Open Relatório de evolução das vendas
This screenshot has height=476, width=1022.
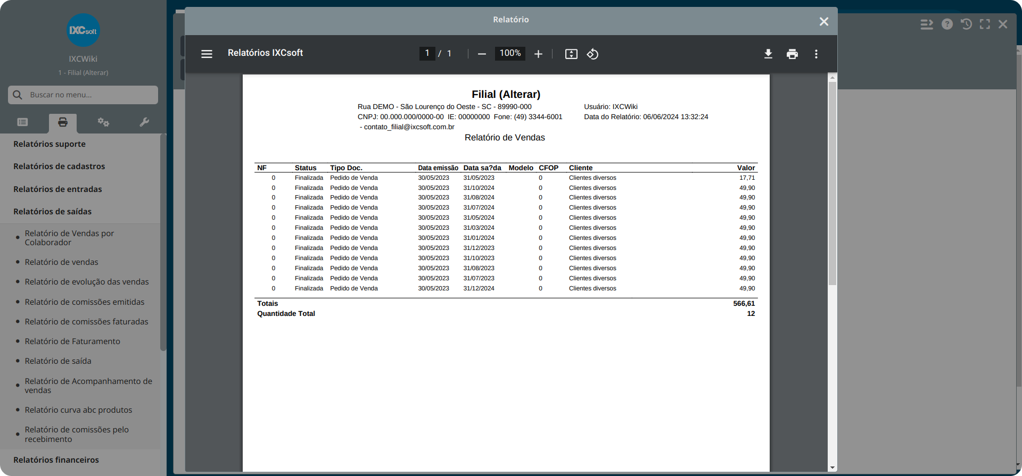pos(87,282)
